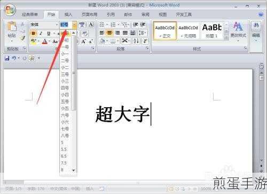Click the Undo arrow icon
The width and height of the screenshot is (267, 194).
pos(14,58)
